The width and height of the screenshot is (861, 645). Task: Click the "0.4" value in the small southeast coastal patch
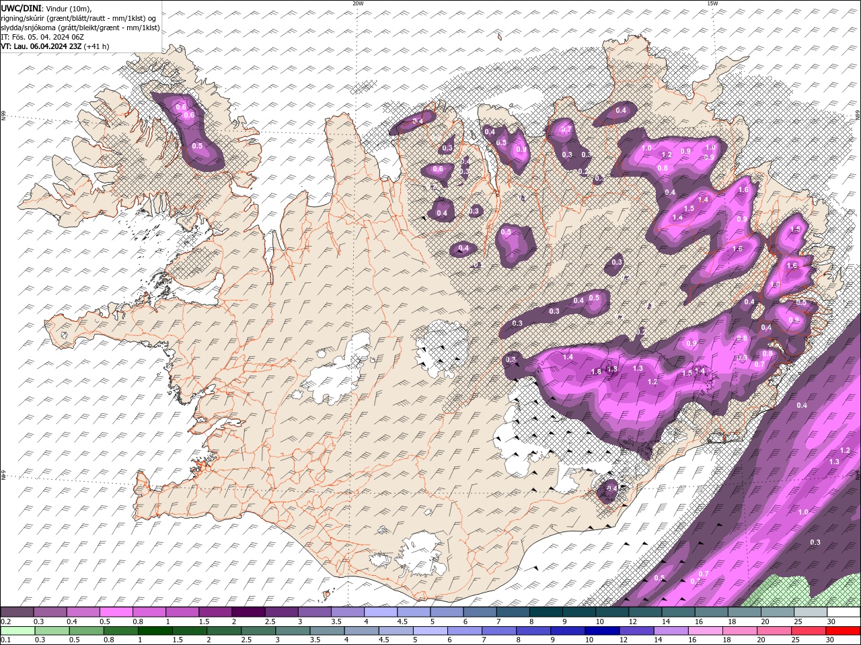coord(611,488)
